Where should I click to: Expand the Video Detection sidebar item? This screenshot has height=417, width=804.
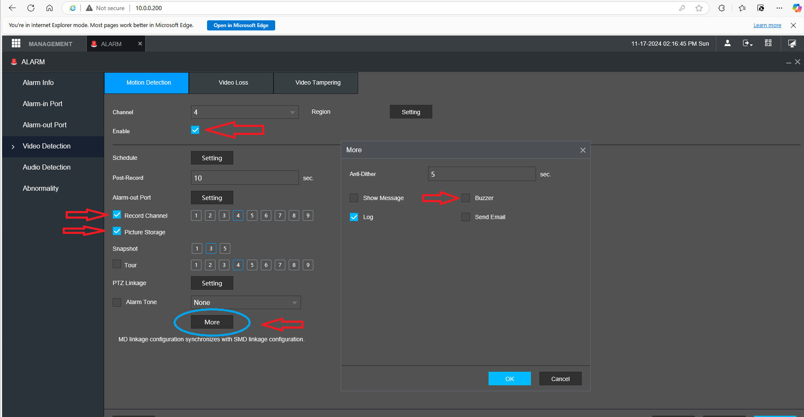(x=53, y=146)
